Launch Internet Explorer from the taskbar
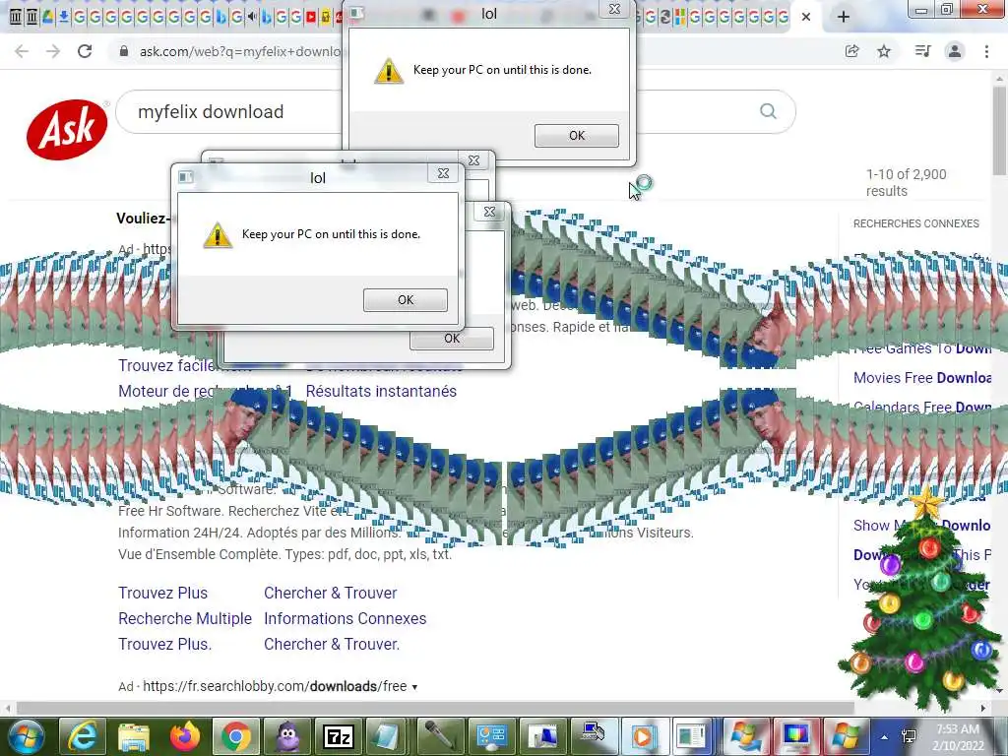Viewport: 1008px width, 756px height. [83, 736]
